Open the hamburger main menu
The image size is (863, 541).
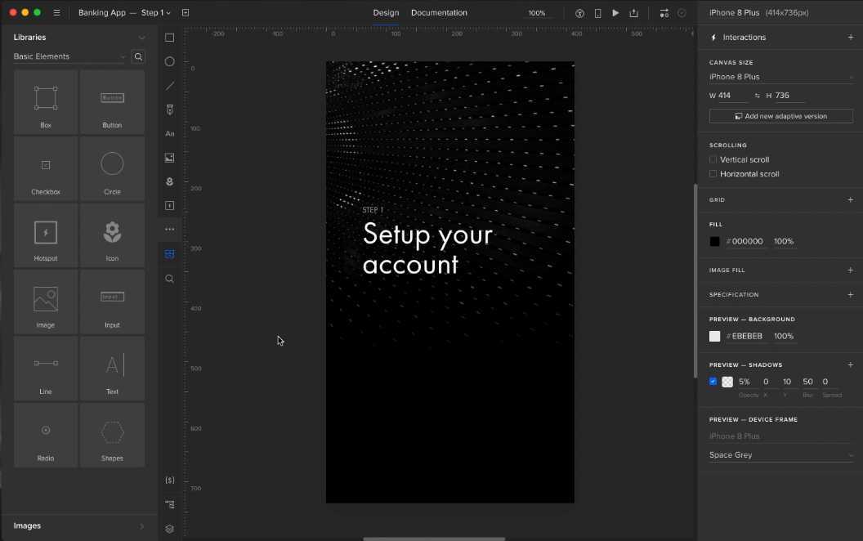56,12
